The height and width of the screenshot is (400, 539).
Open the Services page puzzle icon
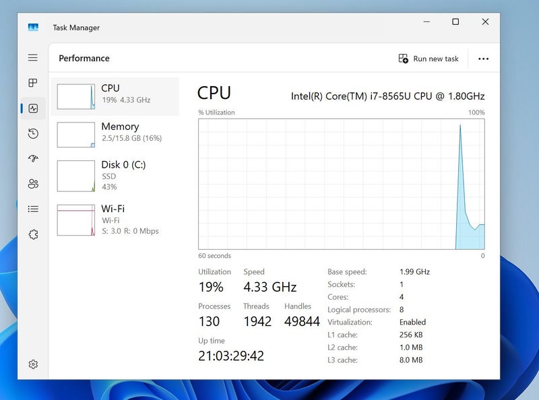33,234
